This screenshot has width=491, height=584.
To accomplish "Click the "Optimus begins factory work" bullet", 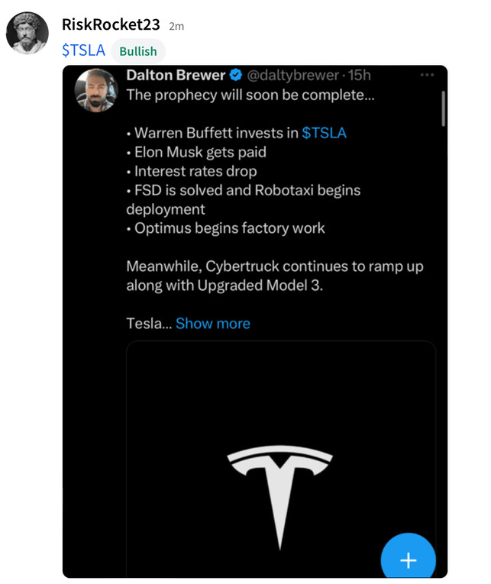I will click(225, 228).
